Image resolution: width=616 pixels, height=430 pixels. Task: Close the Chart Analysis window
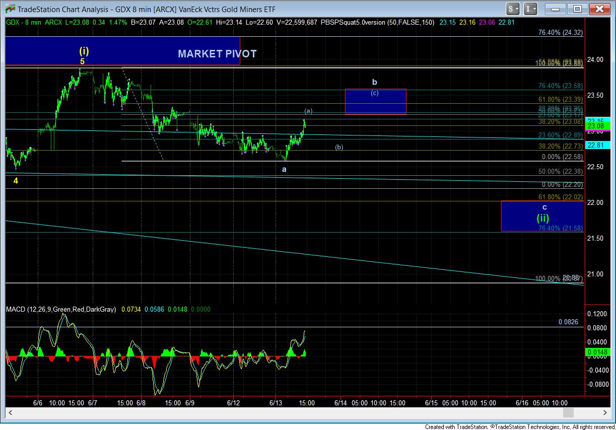click(x=598, y=9)
